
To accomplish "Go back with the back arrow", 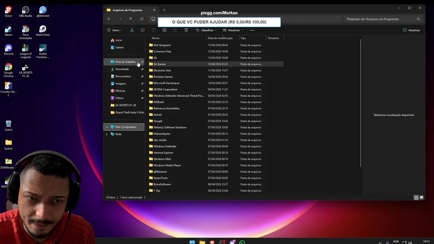I will point(109,19).
